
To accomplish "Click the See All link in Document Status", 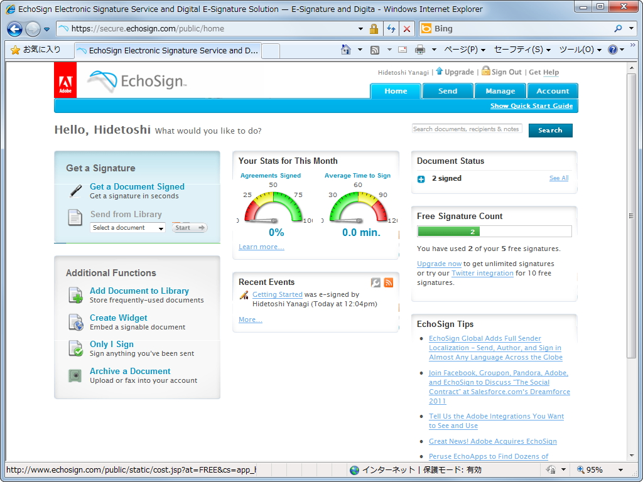I will pyautogui.click(x=558, y=178).
